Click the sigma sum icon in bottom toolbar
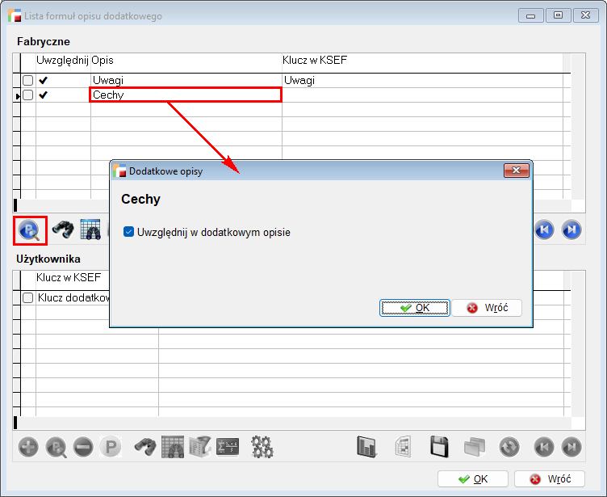This screenshot has width=607, height=497. tap(228, 447)
